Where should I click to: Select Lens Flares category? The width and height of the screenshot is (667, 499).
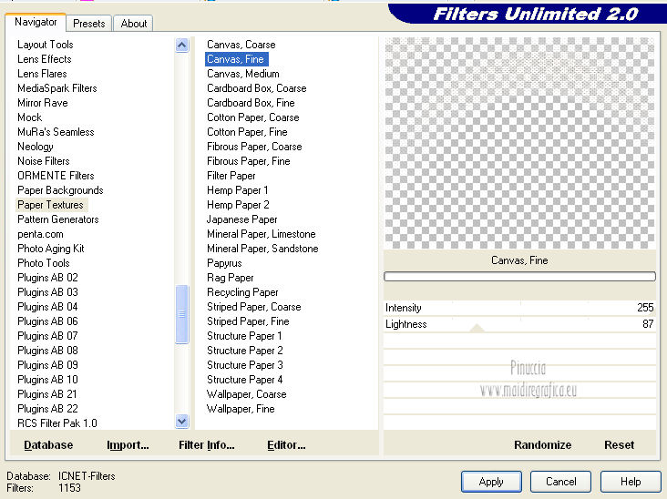coord(42,74)
